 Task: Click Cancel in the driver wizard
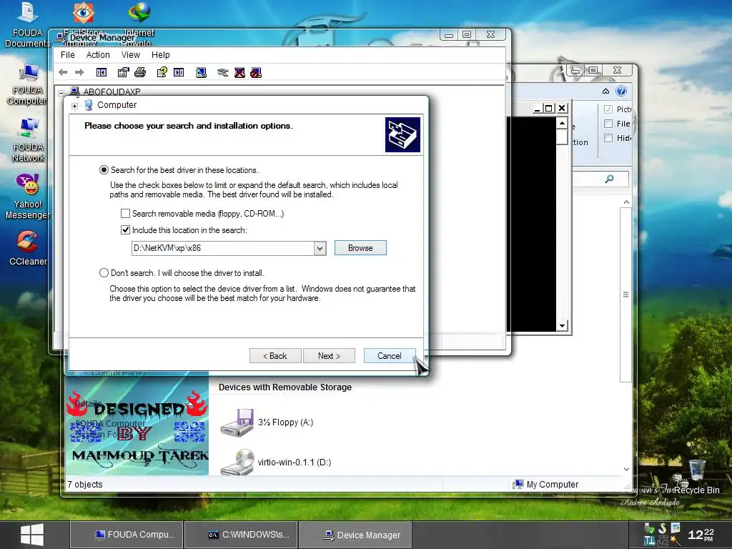(x=390, y=356)
